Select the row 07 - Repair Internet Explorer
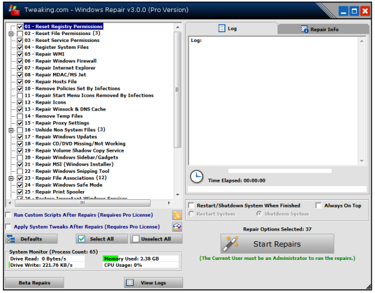The width and height of the screenshot is (375, 293). click(60, 68)
